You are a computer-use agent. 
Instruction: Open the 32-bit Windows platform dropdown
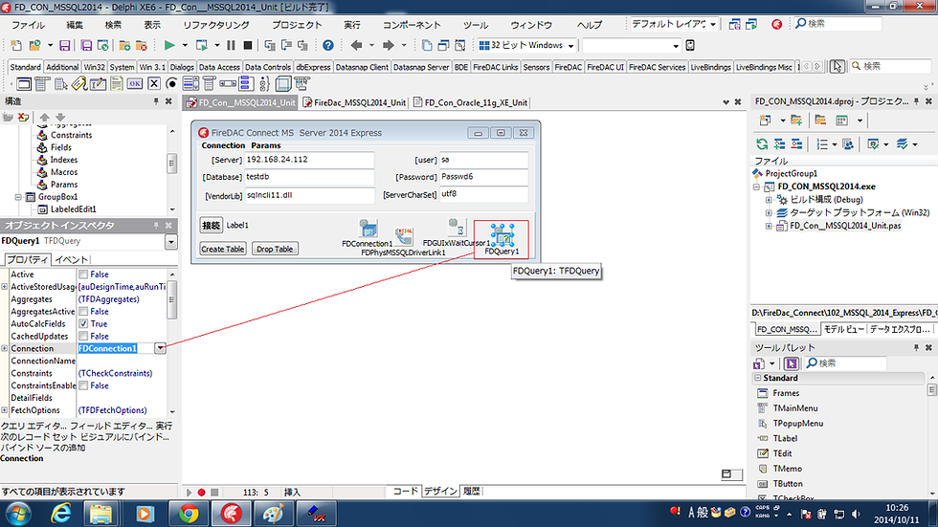pyautogui.click(x=570, y=45)
